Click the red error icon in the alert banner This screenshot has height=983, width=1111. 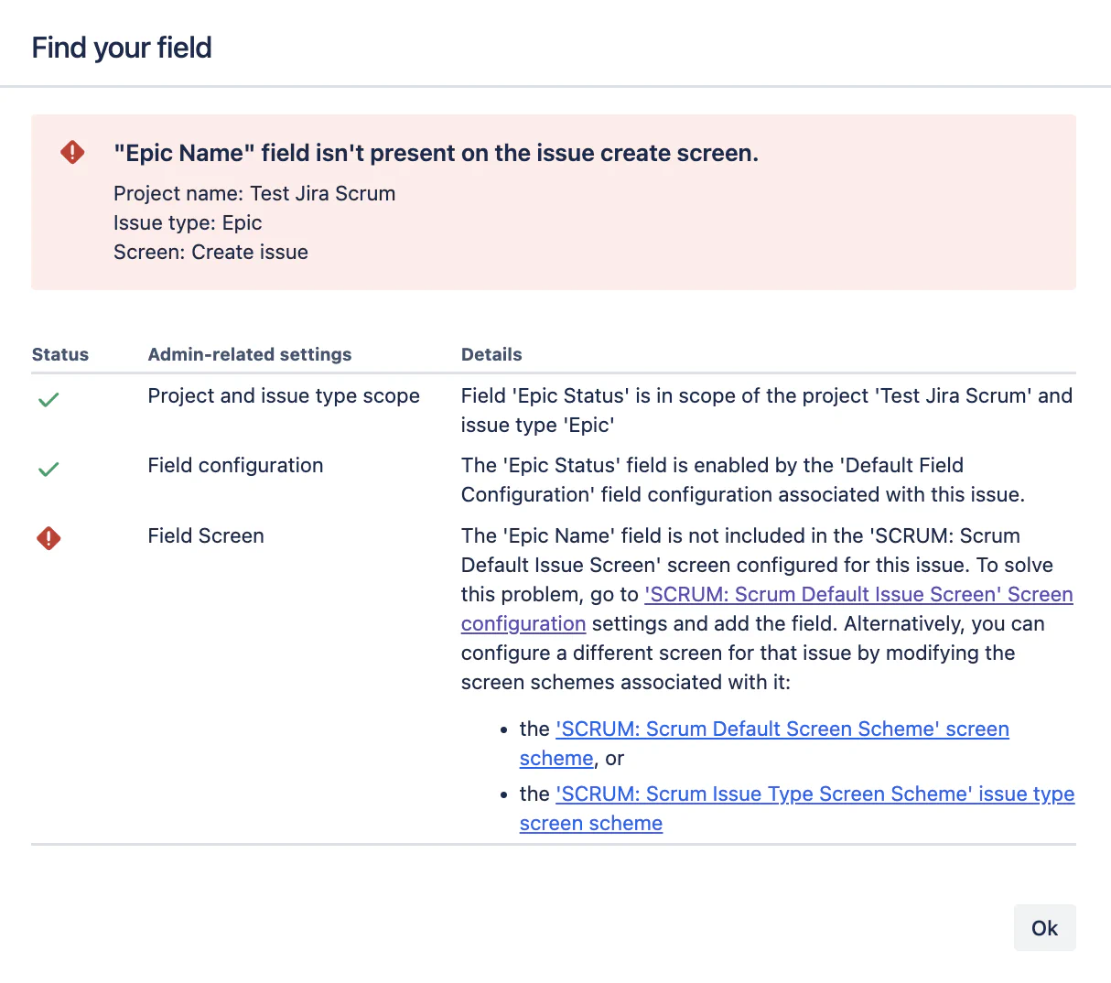tap(72, 152)
